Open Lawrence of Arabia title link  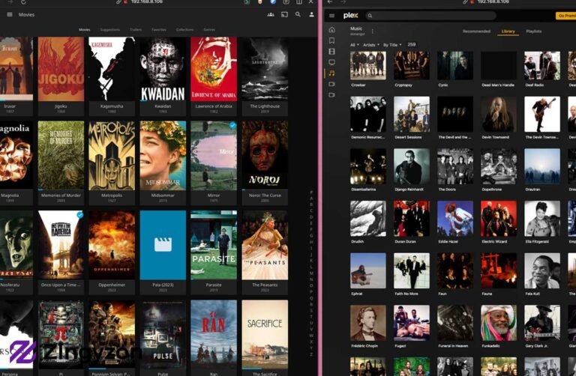(214, 106)
